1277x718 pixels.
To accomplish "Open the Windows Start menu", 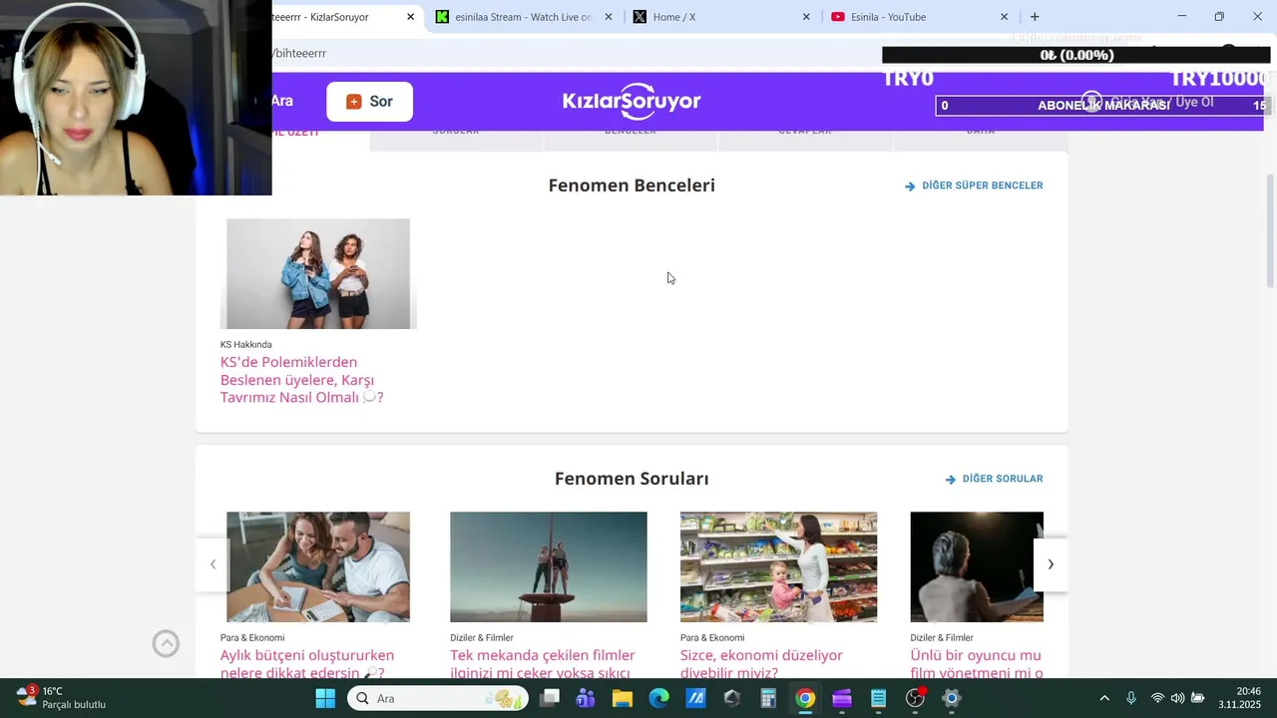I will tap(325, 698).
